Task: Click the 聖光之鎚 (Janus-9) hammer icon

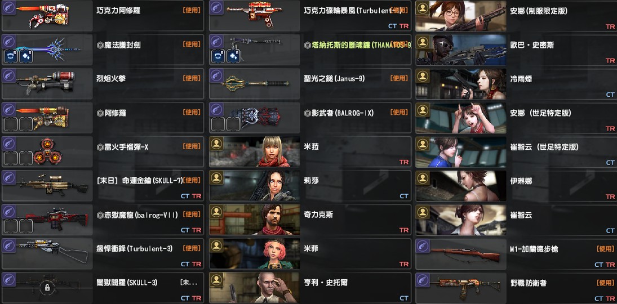Action: (x=256, y=83)
